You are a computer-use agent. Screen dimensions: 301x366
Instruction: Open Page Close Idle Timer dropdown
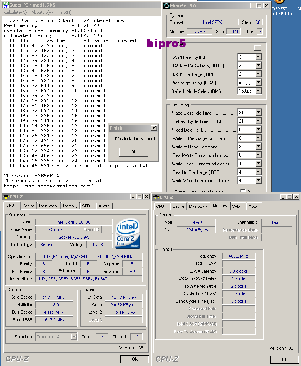258,113
